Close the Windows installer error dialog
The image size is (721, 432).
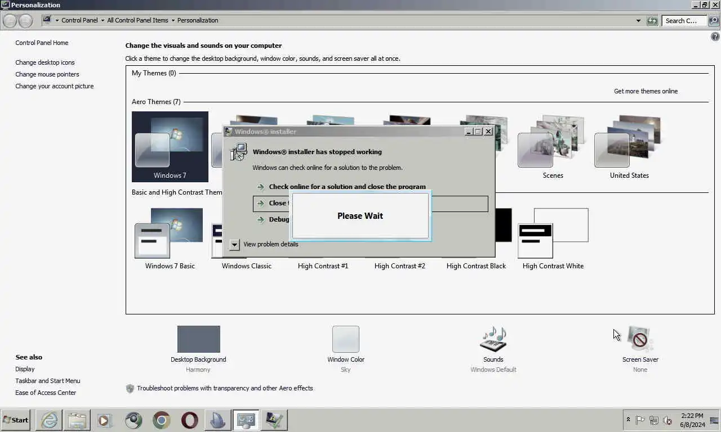(488, 131)
